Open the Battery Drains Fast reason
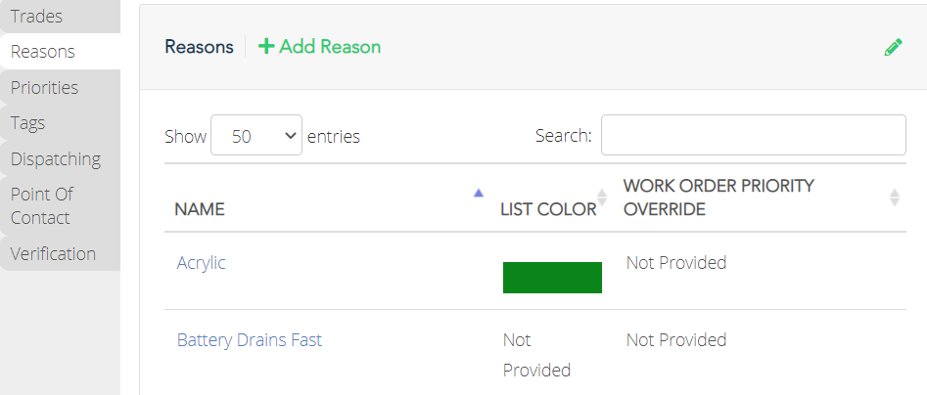Image resolution: width=927 pixels, height=395 pixels. pos(250,340)
